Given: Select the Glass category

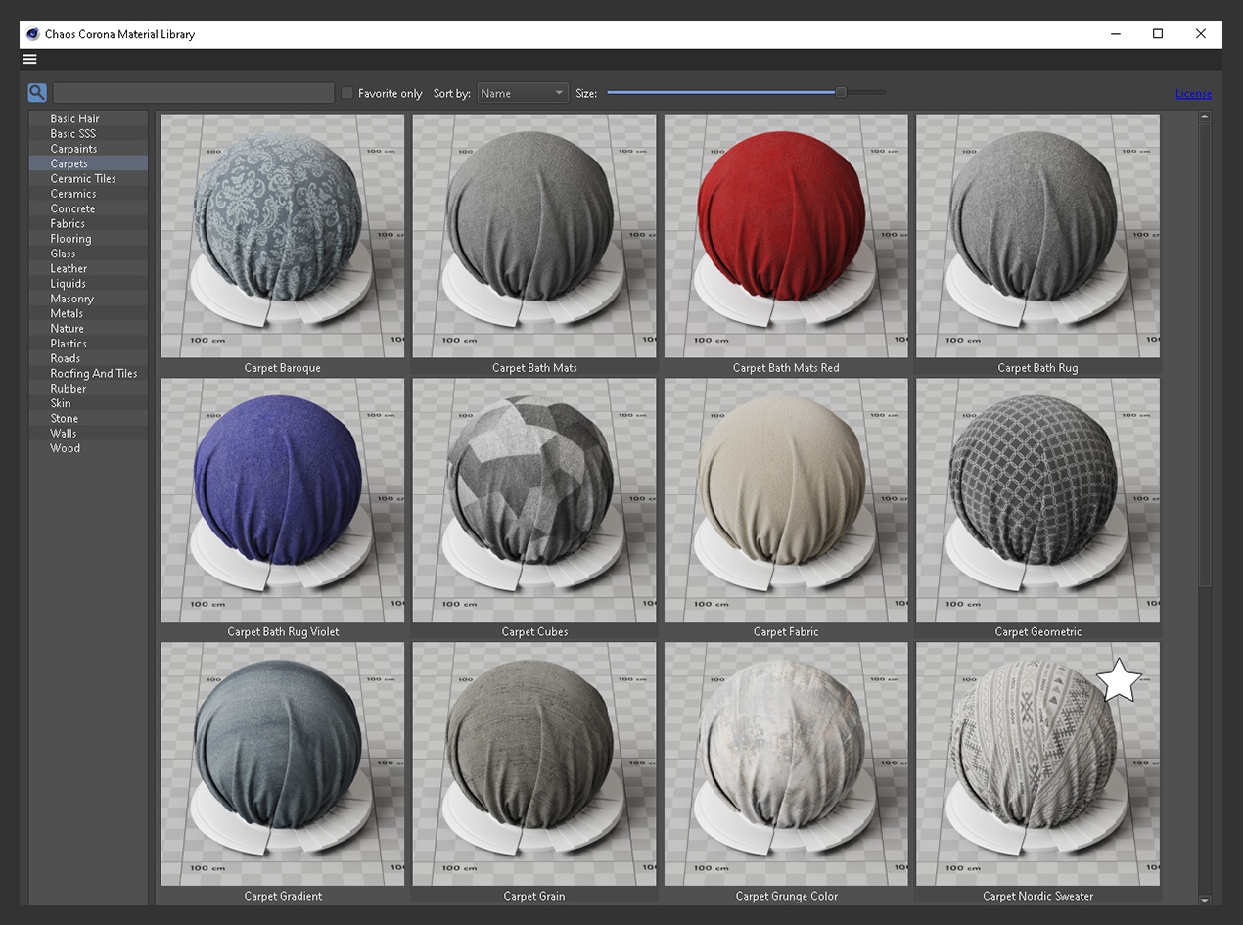Looking at the screenshot, I should click(x=88, y=254).
